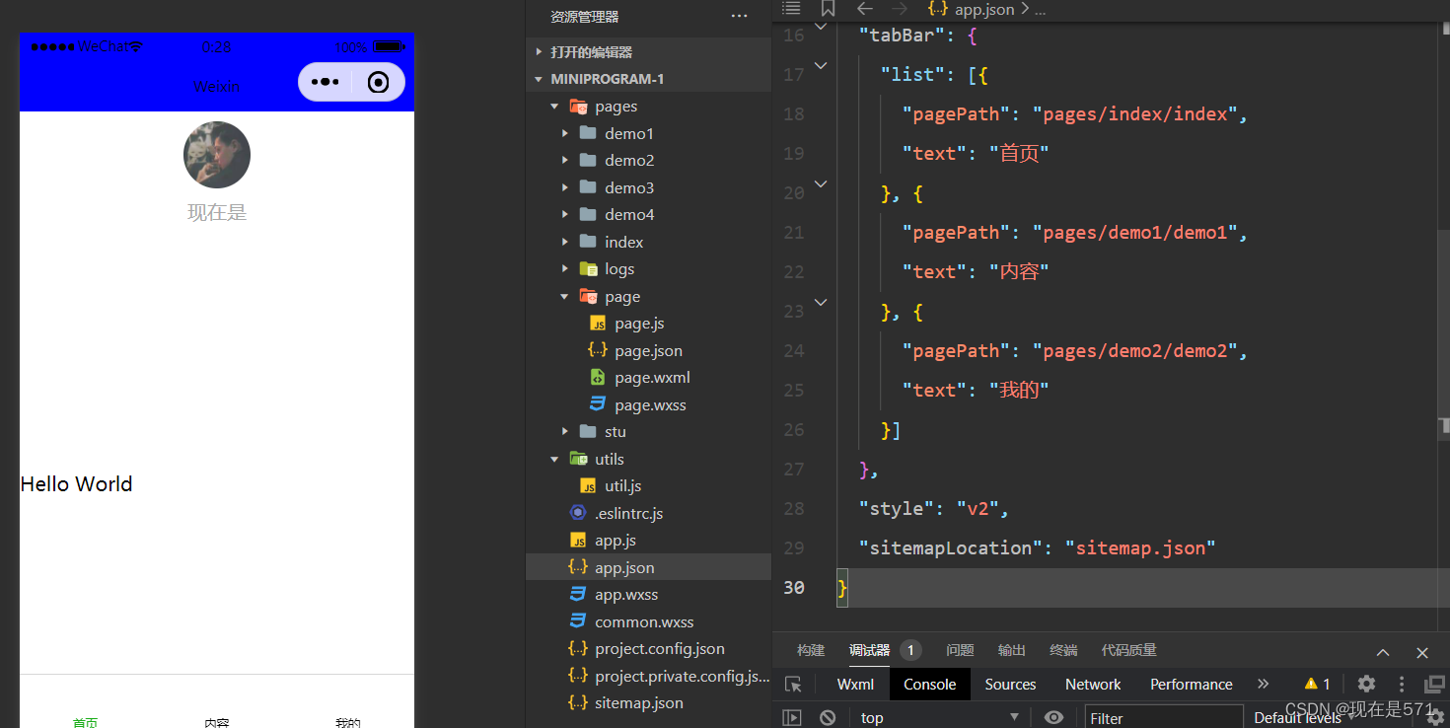Fold the list array at line 17
The width and height of the screenshot is (1450, 728).
coord(821,66)
